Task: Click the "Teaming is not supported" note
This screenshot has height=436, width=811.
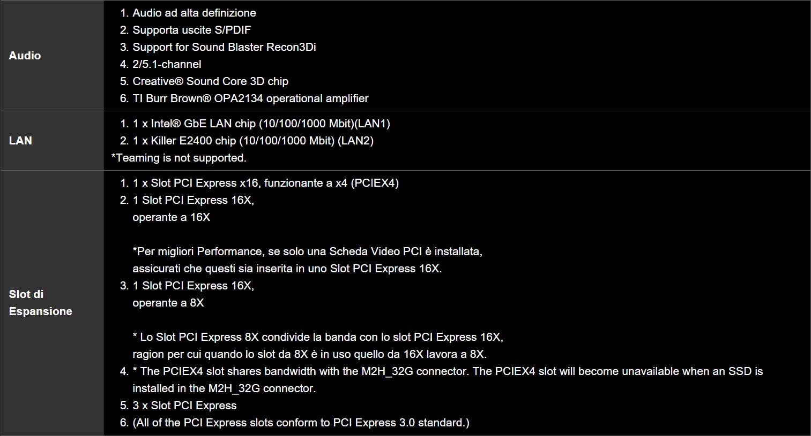Action: [178, 158]
